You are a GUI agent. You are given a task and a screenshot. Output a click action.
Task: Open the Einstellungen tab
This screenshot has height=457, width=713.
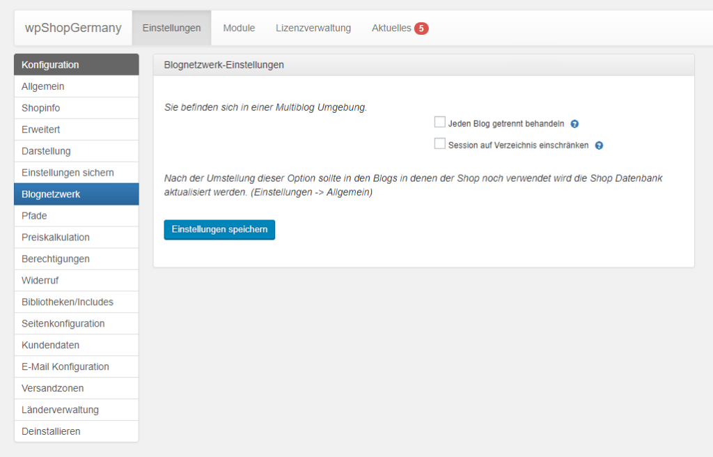pos(171,28)
